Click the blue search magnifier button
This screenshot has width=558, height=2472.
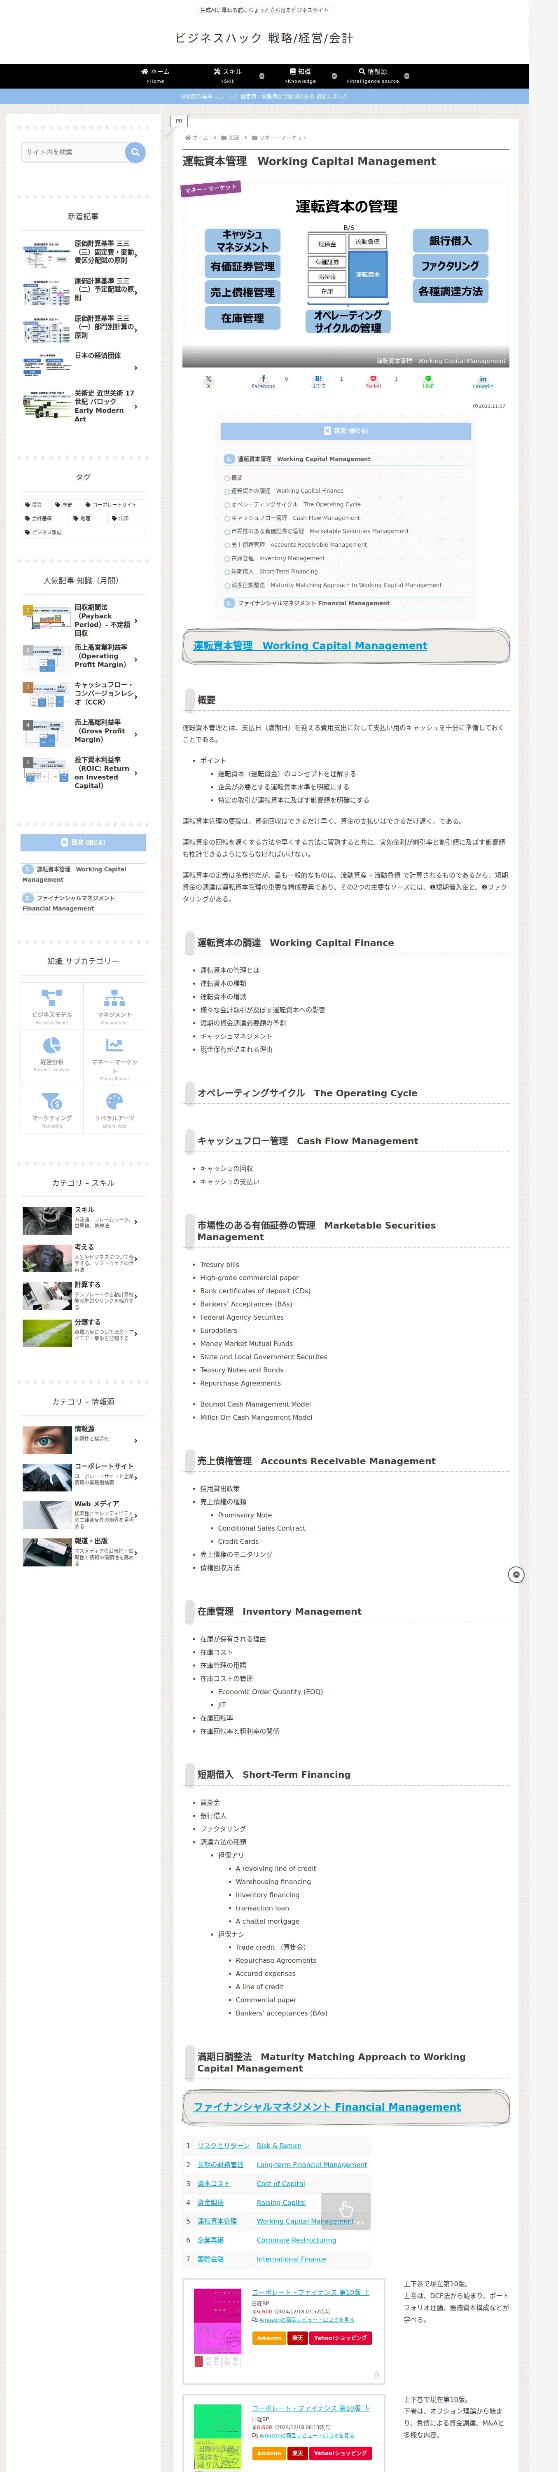pyautogui.click(x=135, y=152)
